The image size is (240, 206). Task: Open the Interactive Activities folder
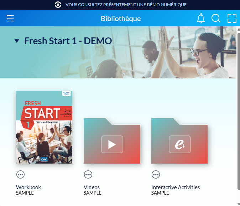tap(179, 141)
